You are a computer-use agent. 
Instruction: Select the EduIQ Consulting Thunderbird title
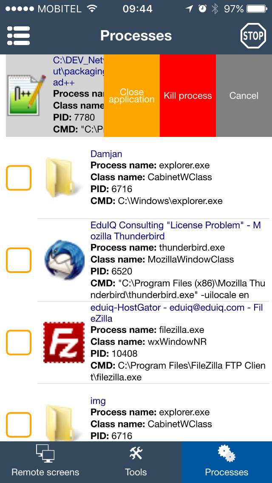176,230
